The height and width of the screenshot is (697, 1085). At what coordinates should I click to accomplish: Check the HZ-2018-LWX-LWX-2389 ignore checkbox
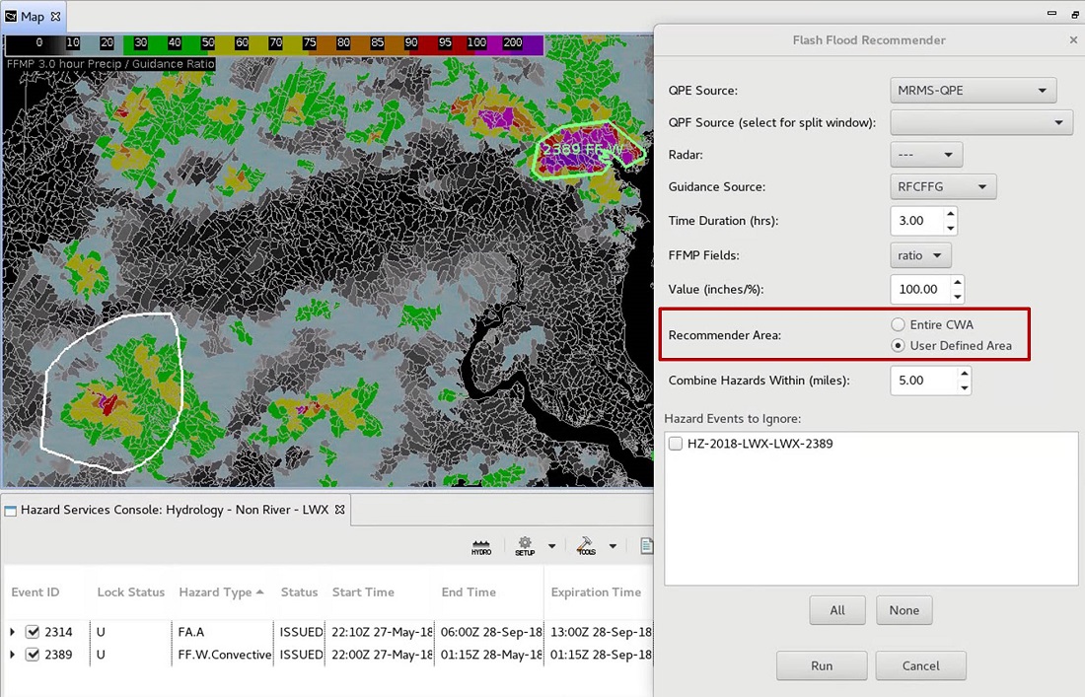coord(676,444)
